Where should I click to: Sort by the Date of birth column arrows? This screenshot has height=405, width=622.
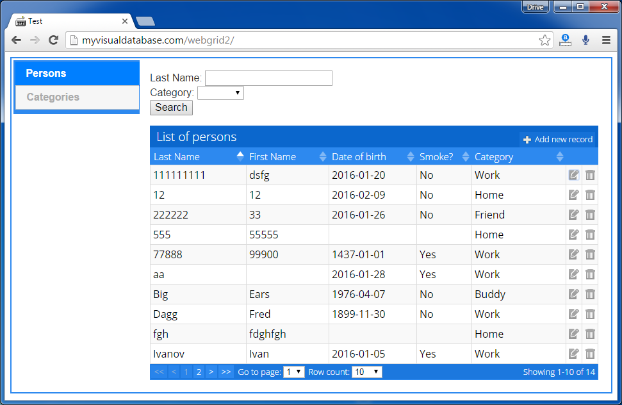pyautogui.click(x=411, y=156)
